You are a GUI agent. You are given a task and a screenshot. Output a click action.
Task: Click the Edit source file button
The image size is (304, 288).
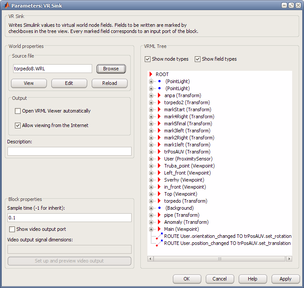69,83
